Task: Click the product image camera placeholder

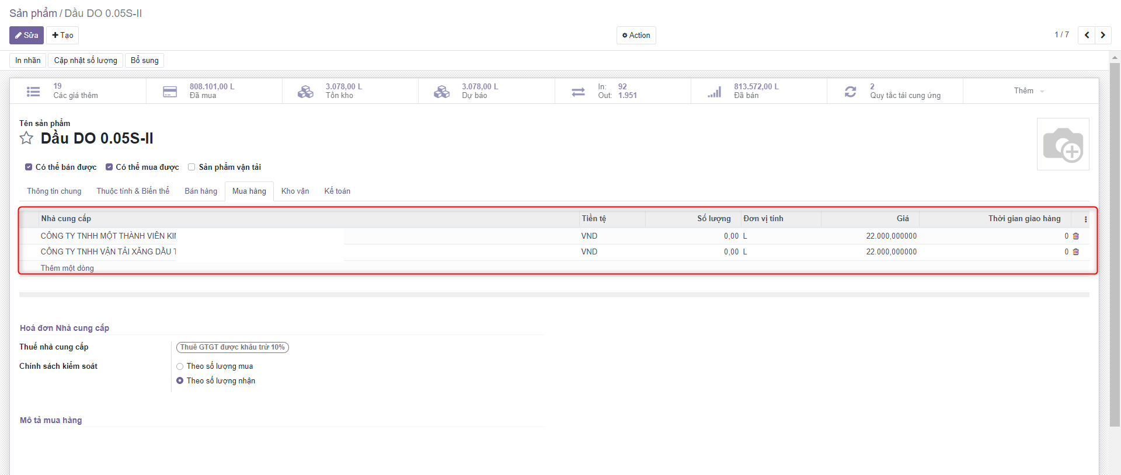Action: 1063,144
